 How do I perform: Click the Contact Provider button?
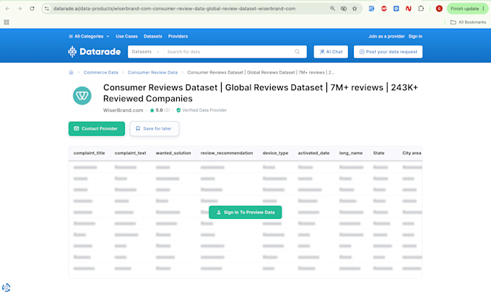[x=97, y=129]
